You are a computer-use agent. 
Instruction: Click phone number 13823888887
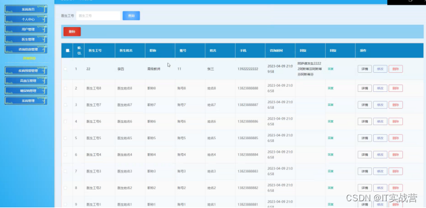point(248,105)
